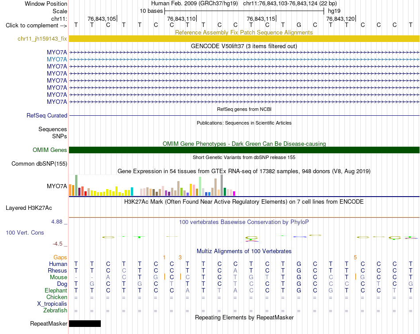
Task: Click the gap count '5' in Gaps row
Action: tap(355, 258)
